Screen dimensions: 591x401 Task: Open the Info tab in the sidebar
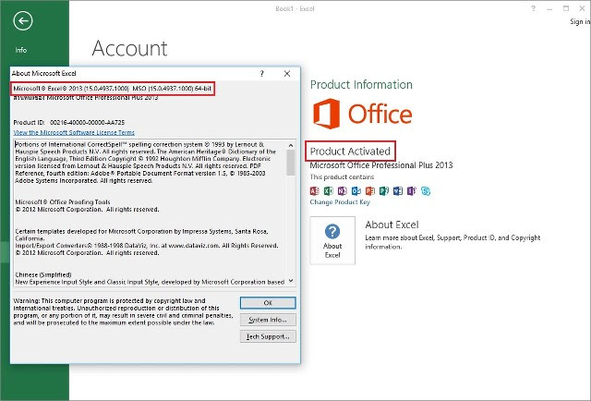click(x=21, y=50)
